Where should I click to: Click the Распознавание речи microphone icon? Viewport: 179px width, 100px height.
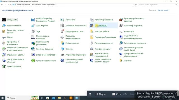coord(92,43)
